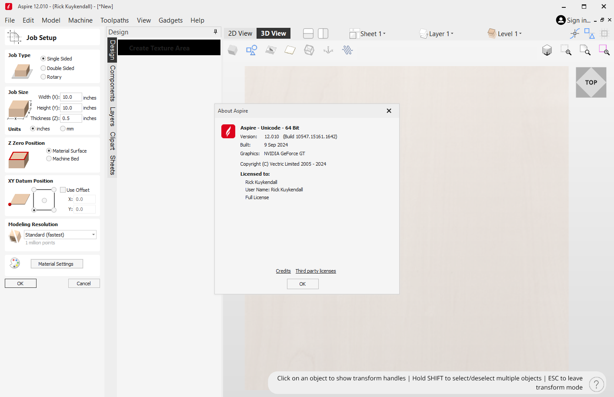The height and width of the screenshot is (397, 614).
Task: Open the Sign in account dropdown
Action: [x=574, y=20]
